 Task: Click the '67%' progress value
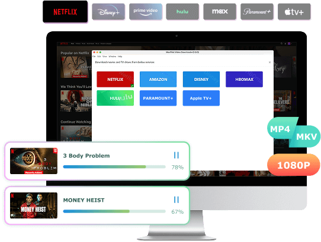coord(178,211)
